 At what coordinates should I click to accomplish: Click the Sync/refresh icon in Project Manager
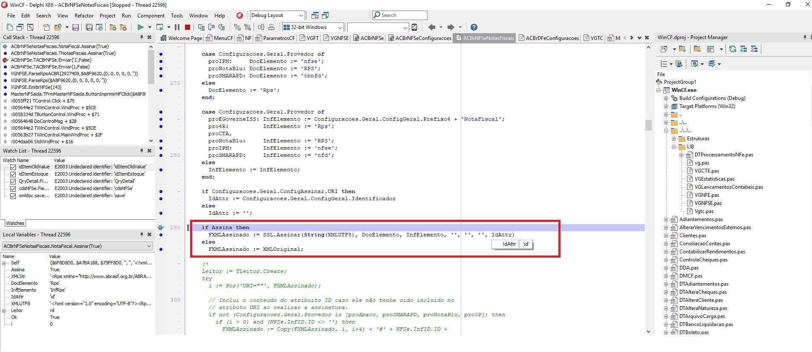coord(732,49)
